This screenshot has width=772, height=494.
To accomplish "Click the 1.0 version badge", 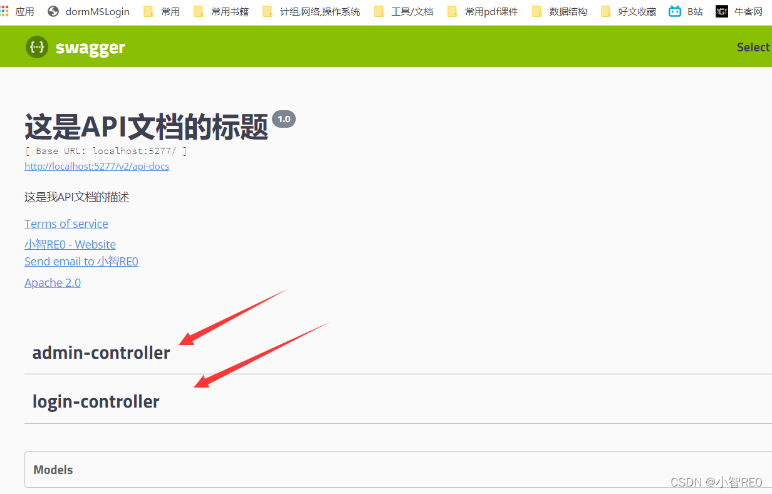I will (x=284, y=119).
